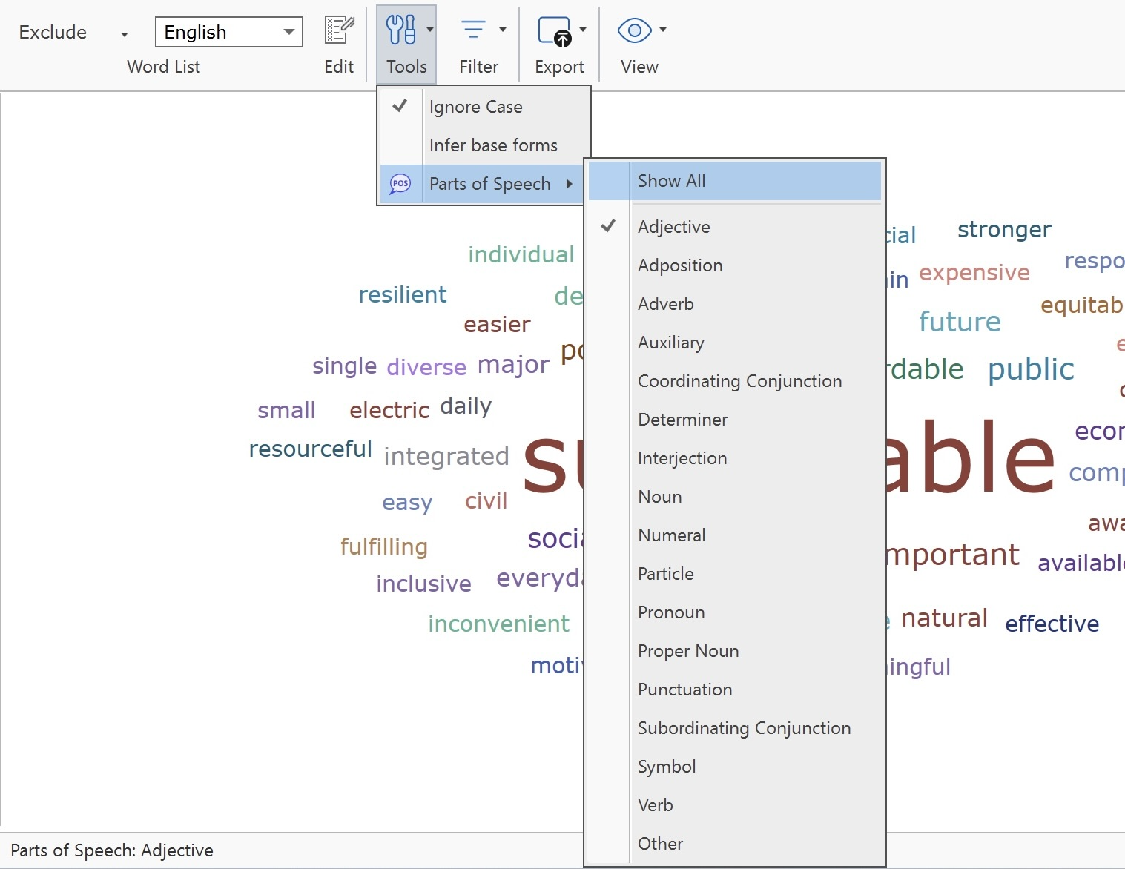1125x869 pixels.
Task: Select Show All parts of speech
Action: click(x=670, y=180)
